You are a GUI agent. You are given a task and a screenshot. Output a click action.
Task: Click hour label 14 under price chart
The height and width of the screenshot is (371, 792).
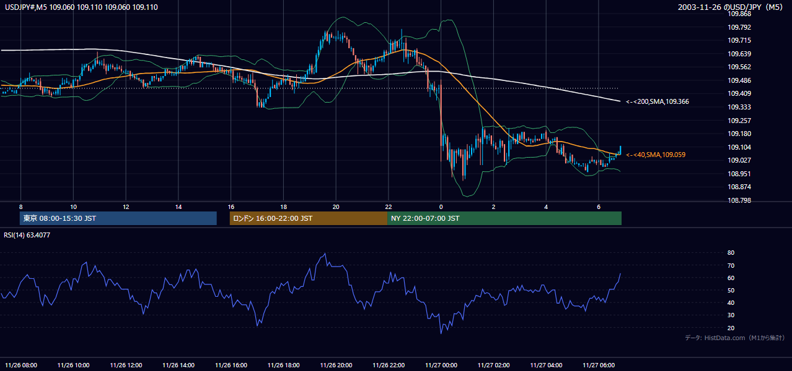click(178, 207)
